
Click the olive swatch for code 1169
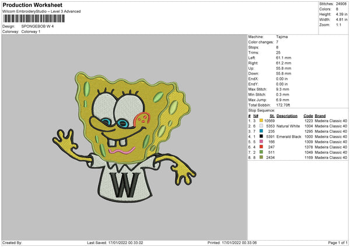pyautogui.click(x=261, y=157)
